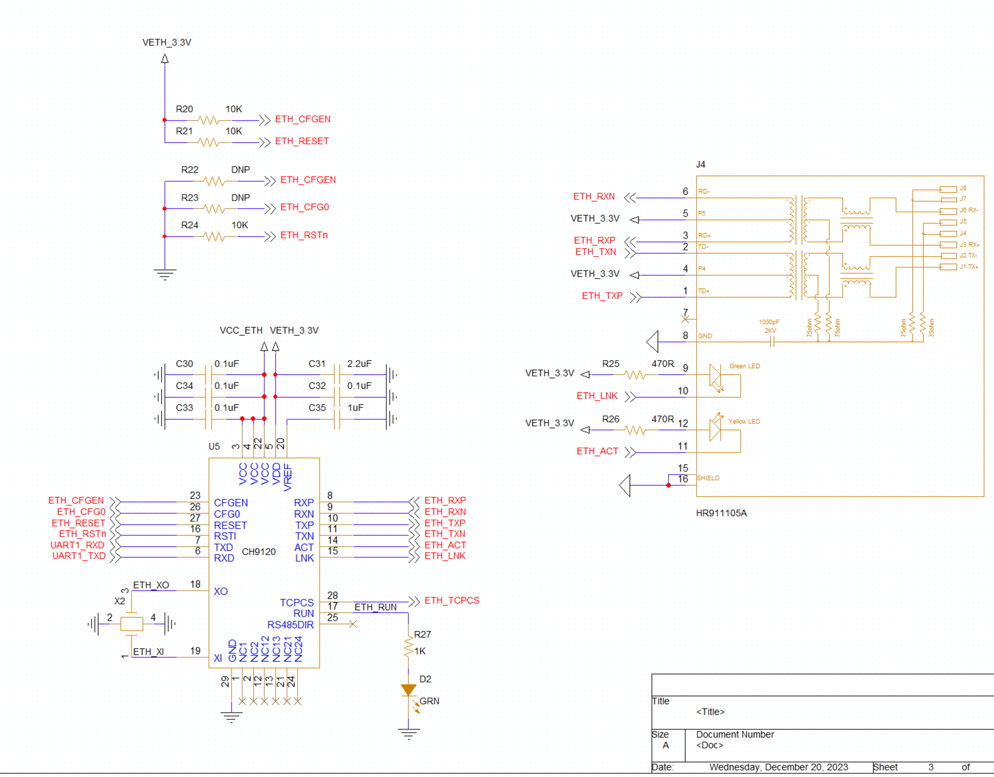Click the 2.2uF value of C31
994x777 pixels.
pyautogui.click(x=359, y=364)
